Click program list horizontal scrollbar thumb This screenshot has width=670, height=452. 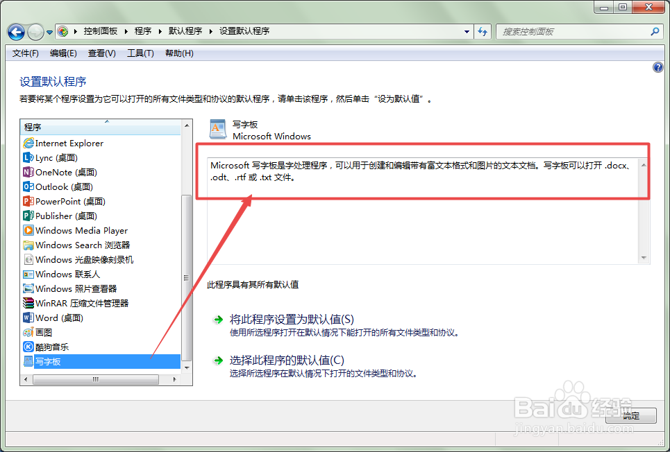coord(96,379)
